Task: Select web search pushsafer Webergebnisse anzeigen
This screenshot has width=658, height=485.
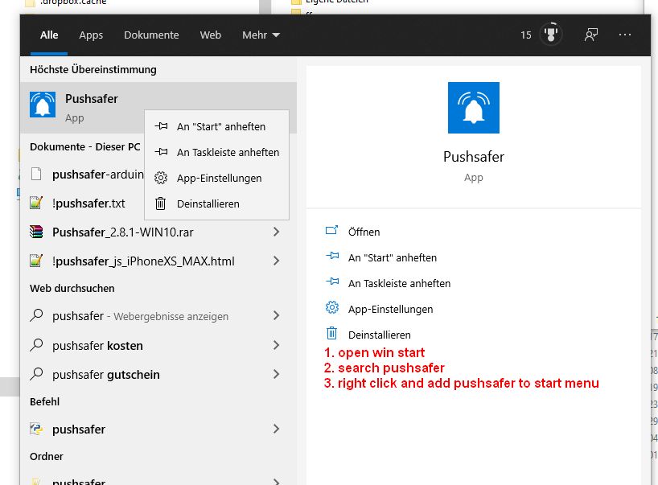Action: coord(158,316)
